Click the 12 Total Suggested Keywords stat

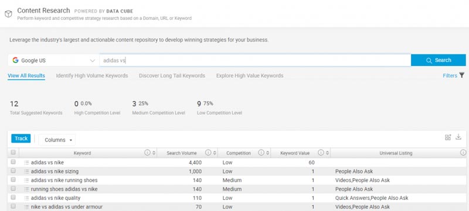[36, 108]
